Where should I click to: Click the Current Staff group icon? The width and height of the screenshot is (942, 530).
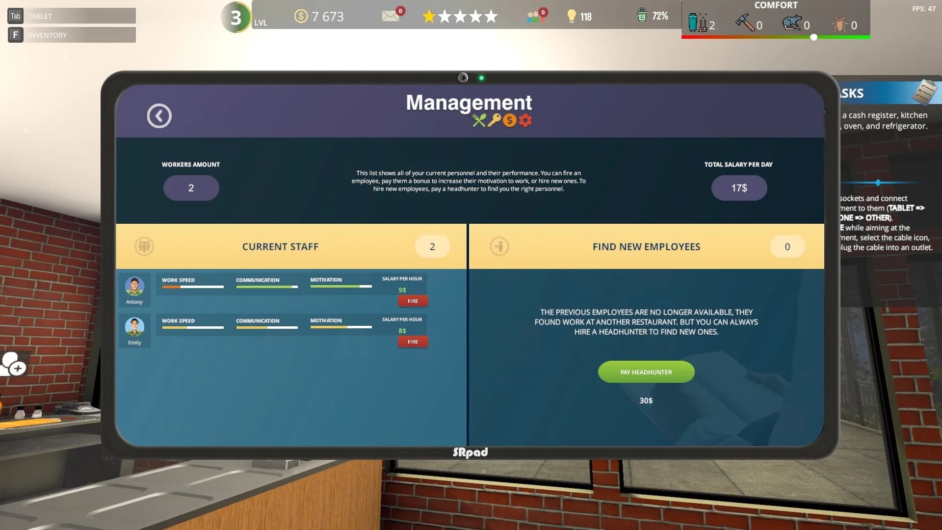coord(144,246)
